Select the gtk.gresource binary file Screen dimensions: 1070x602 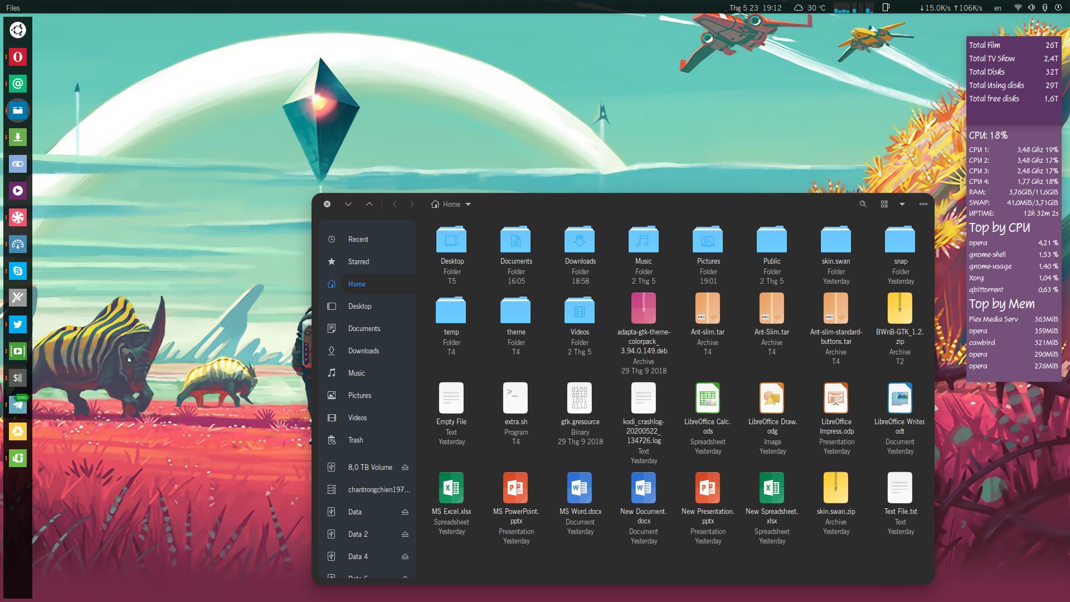pos(580,398)
